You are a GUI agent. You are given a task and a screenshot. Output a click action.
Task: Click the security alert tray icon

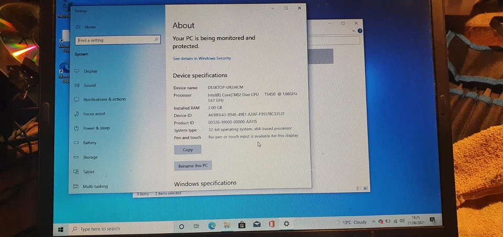tap(380, 221)
